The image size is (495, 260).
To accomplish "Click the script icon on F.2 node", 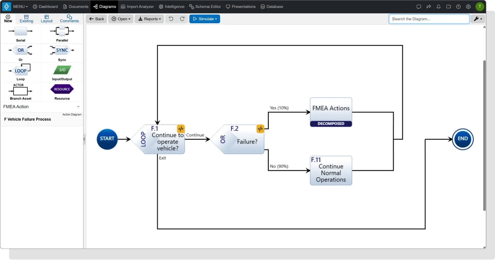I will (260, 129).
